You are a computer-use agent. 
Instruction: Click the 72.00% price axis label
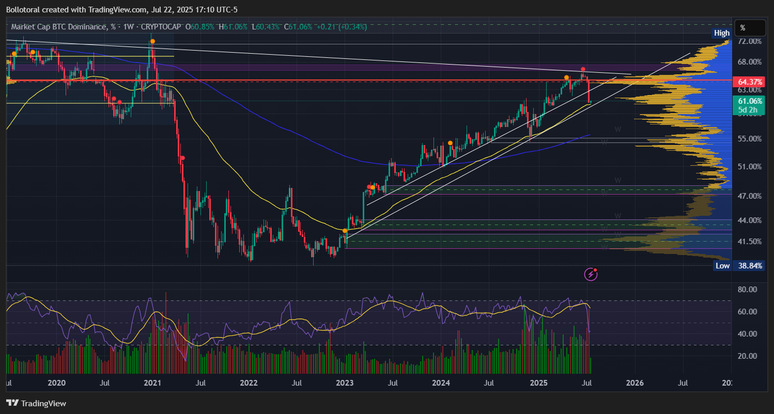(x=749, y=41)
